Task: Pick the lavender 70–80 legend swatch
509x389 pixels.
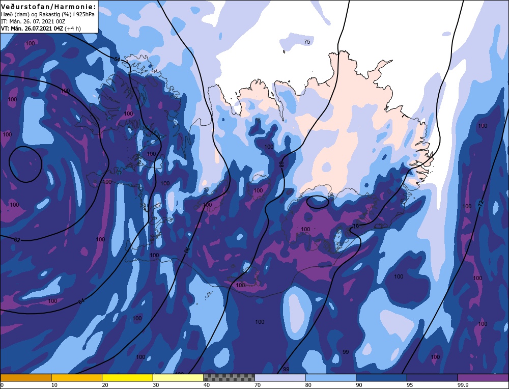Action: [280, 377]
